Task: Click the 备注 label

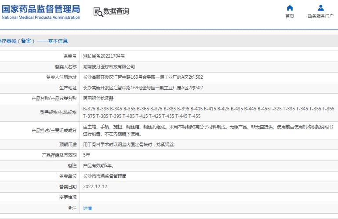Action: pyautogui.click(x=72, y=166)
